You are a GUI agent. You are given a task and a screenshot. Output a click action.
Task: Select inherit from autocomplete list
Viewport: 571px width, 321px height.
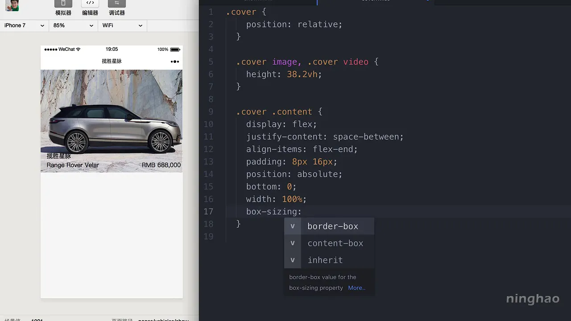(329, 260)
